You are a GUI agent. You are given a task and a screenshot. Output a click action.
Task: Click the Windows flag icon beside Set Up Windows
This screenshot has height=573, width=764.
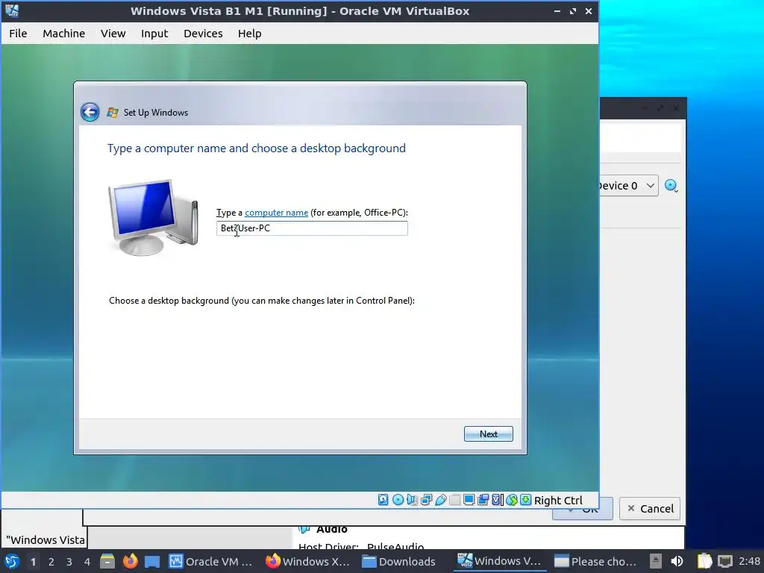(113, 113)
